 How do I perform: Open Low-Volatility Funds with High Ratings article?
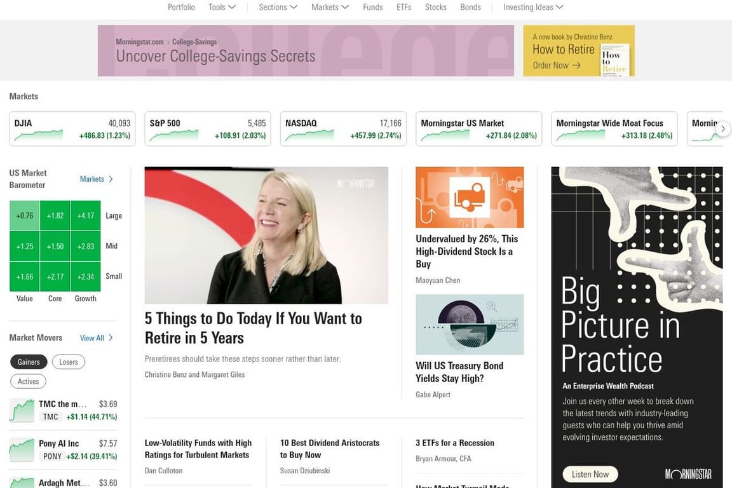tap(198, 449)
